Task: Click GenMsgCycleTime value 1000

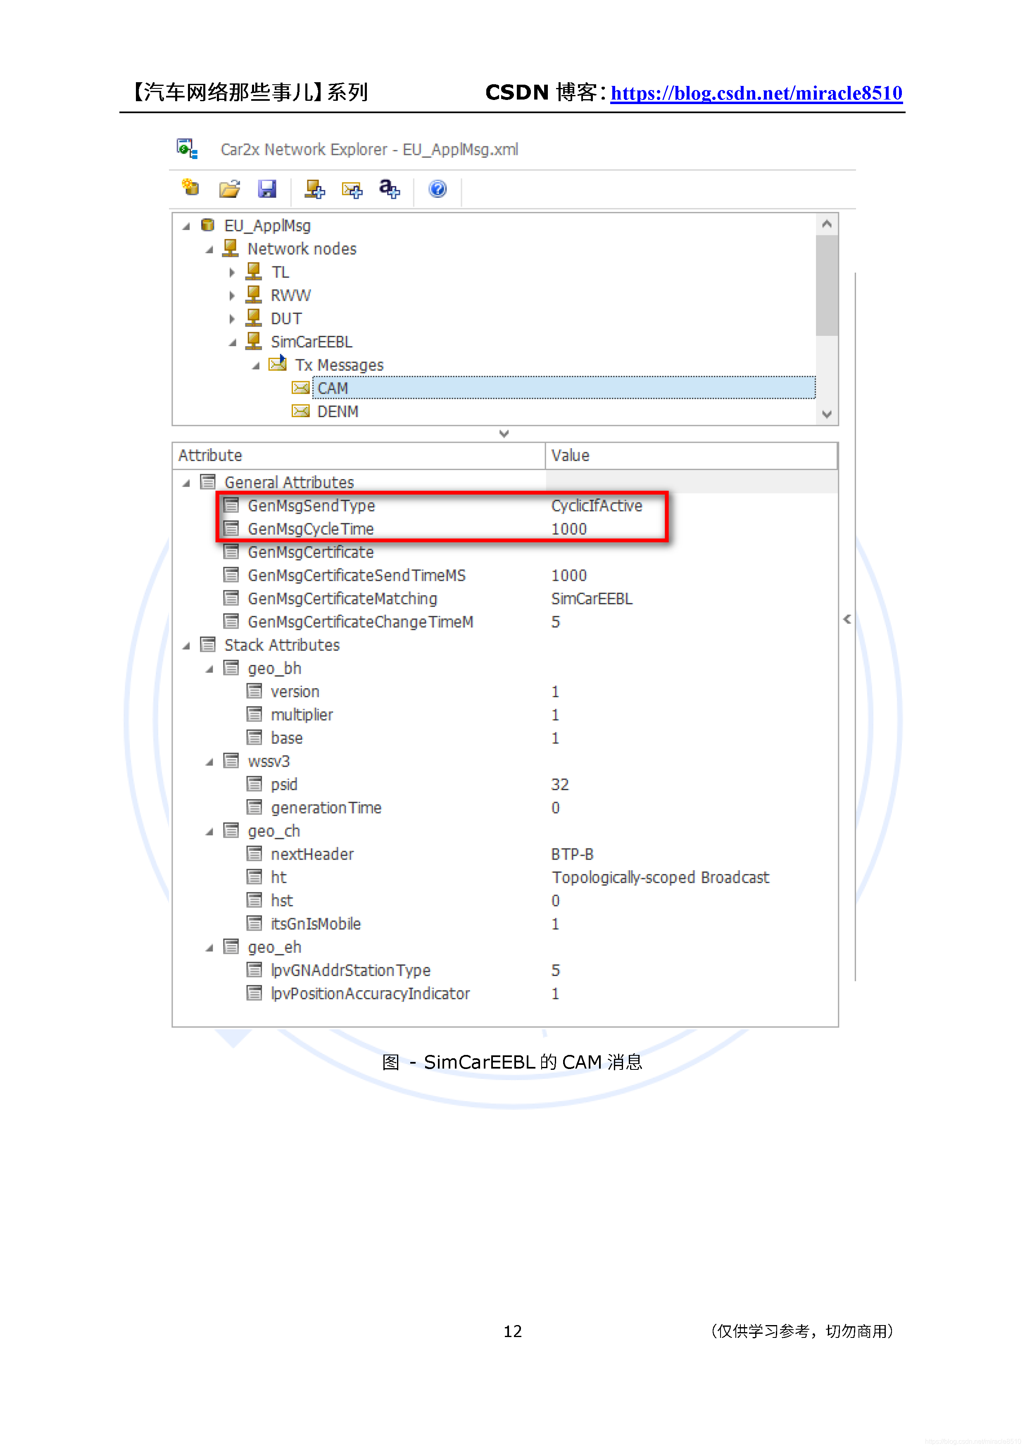Action: click(568, 529)
